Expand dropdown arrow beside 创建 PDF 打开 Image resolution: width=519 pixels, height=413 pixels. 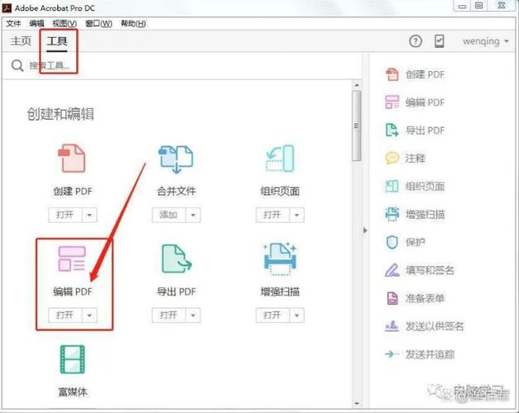[89, 215]
